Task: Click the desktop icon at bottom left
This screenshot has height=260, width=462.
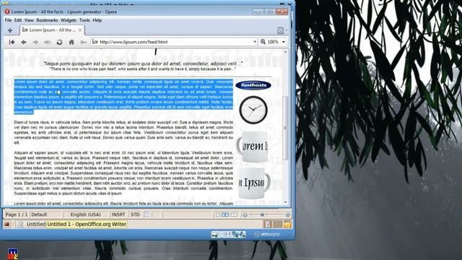Action: pos(13,253)
